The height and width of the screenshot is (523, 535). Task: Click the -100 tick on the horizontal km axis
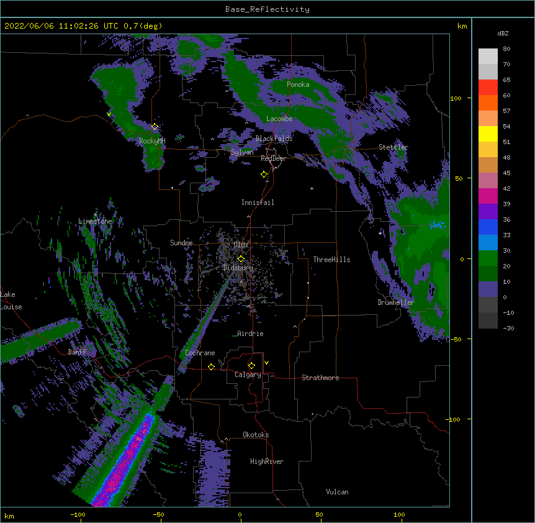tap(78, 514)
